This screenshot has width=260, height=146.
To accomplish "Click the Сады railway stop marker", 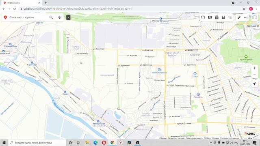I will [65, 92].
